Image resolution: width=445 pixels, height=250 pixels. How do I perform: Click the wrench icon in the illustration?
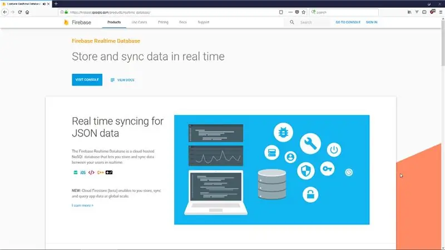(310, 144)
